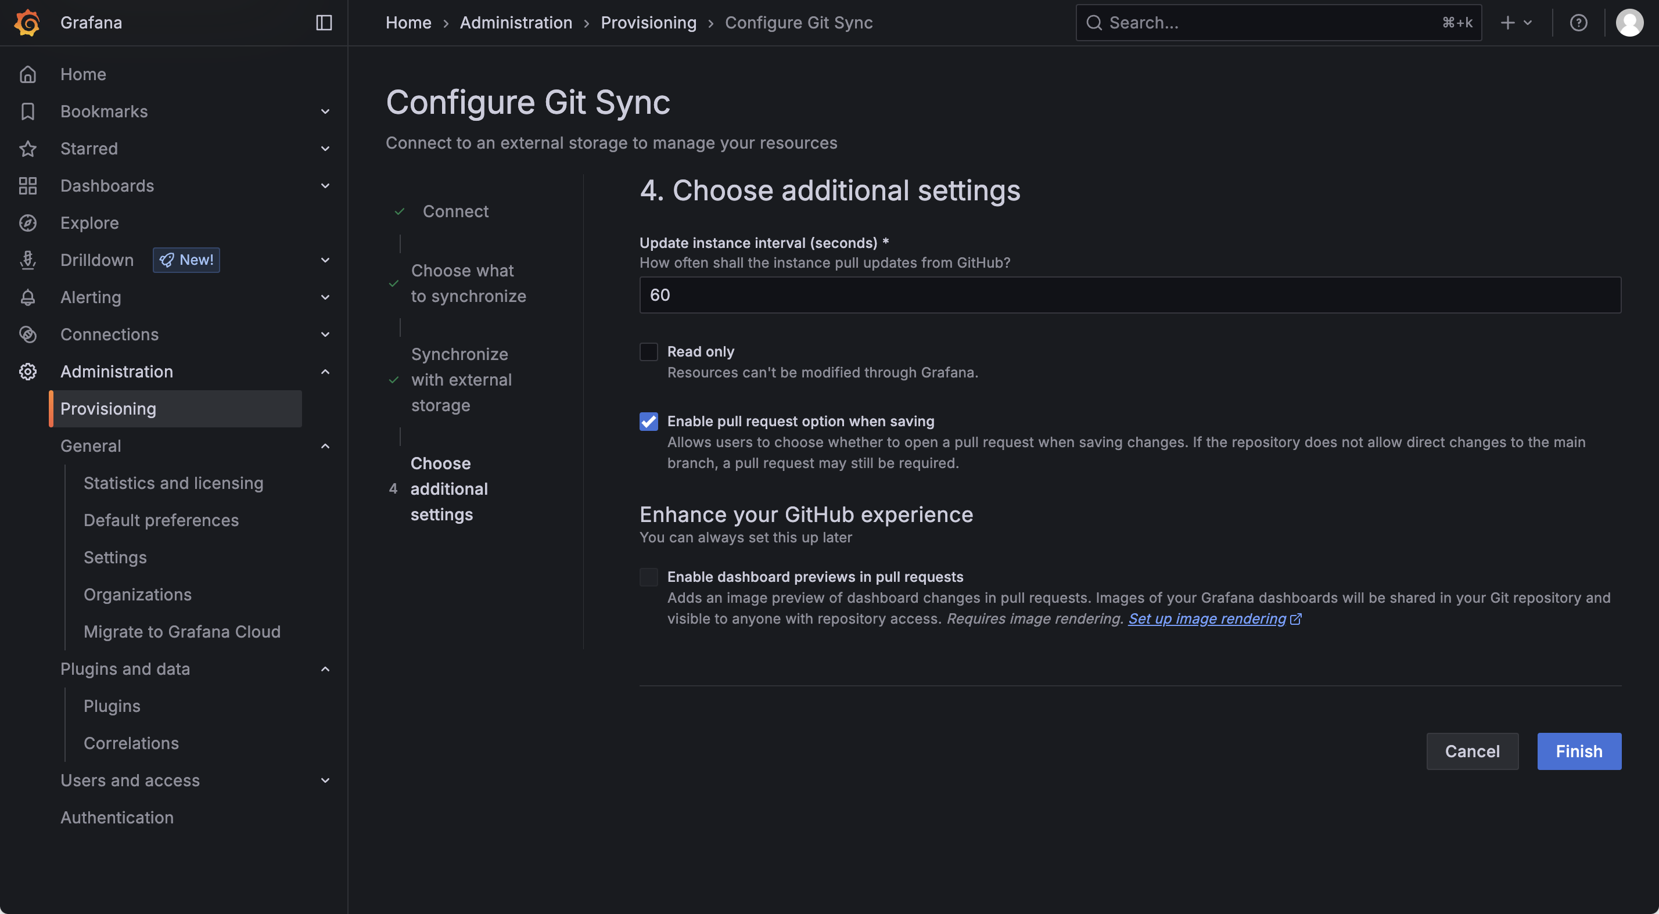The height and width of the screenshot is (914, 1659).
Task: Open Organizations menu item
Action: click(x=138, y=595)
